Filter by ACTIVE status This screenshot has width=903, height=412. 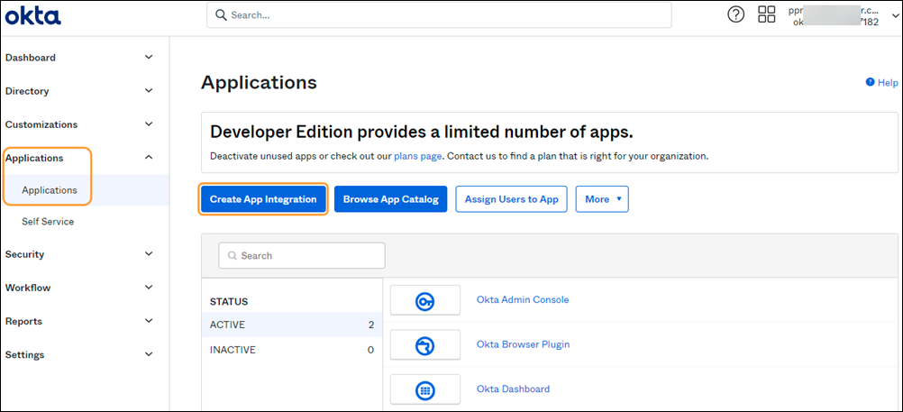click(292, 325)
